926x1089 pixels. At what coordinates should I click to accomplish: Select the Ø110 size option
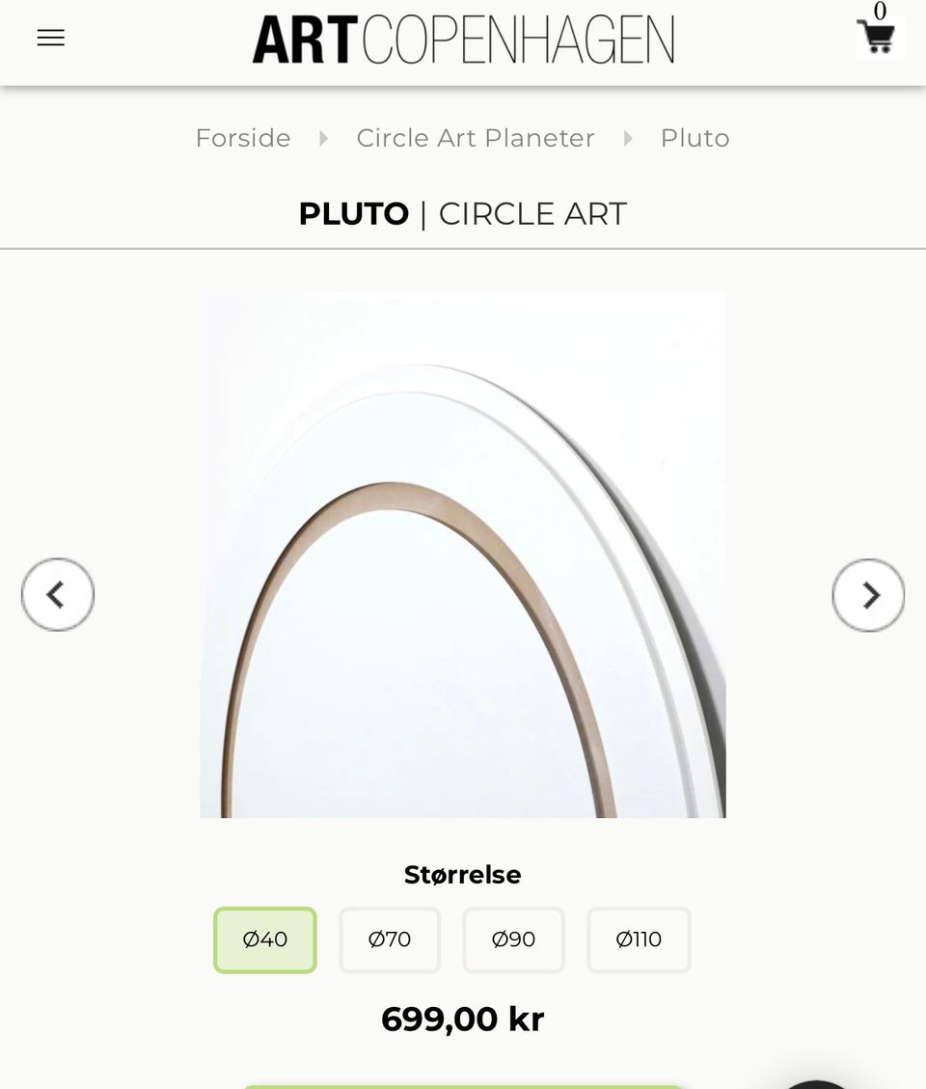click(x=639, y=939)
